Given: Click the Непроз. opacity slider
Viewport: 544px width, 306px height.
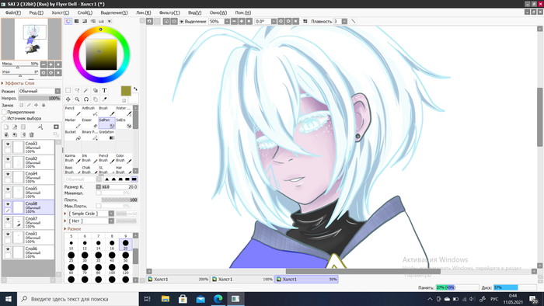Looking at the screenshot, I should (x=39, y=99).
